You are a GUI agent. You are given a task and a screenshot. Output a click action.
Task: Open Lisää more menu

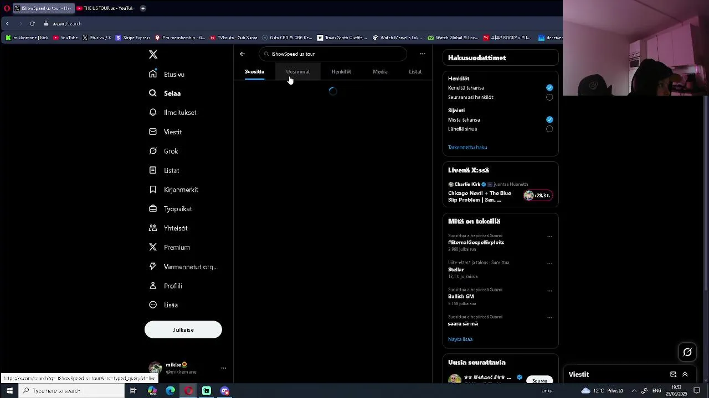click(x=163, y=305)
